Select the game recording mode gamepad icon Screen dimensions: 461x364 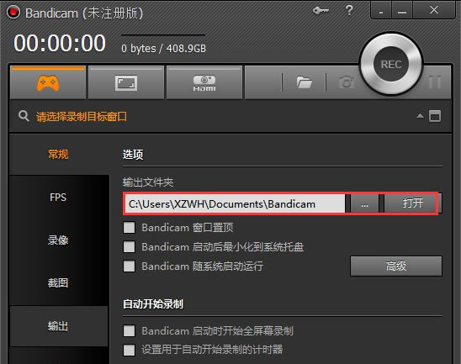pyautogui.click(x=48, y=83)
